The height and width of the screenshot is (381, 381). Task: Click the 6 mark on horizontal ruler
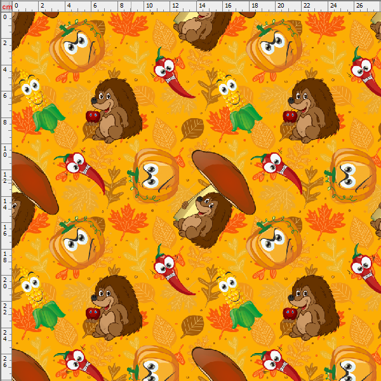tap(95, 5)
